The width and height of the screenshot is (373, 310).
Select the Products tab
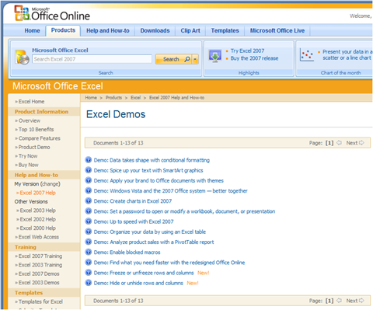[63, 30]
